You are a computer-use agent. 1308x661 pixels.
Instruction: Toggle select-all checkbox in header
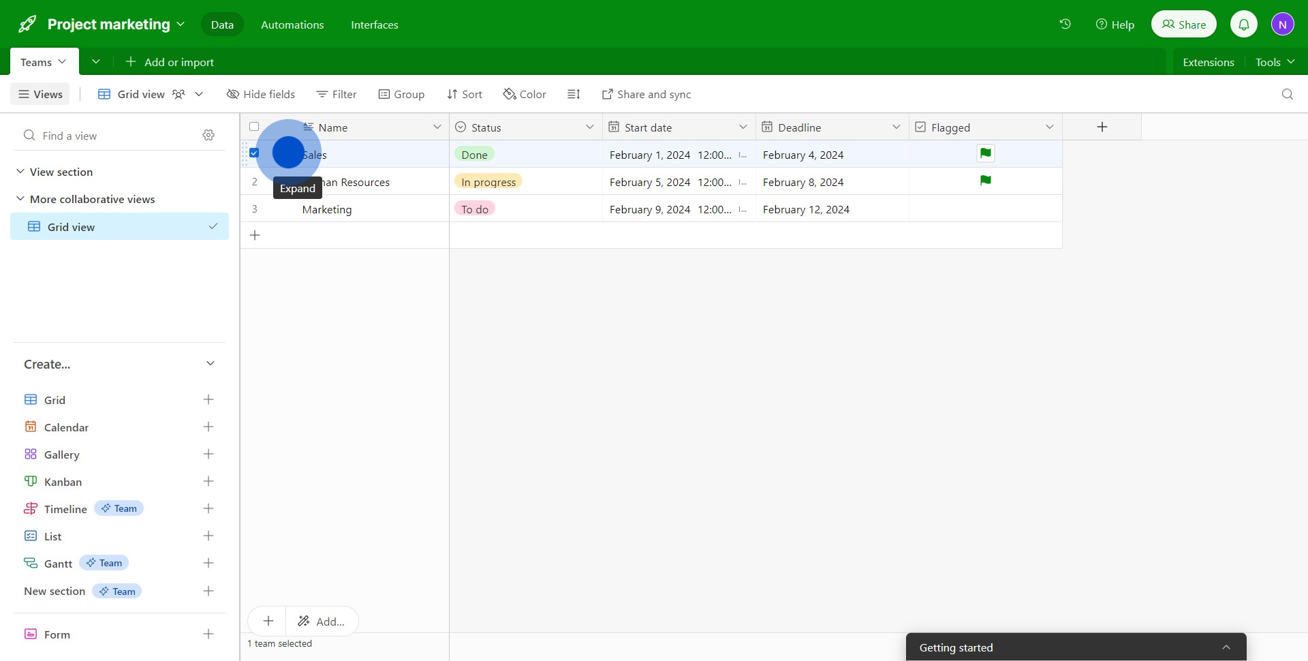click(254, 127)
